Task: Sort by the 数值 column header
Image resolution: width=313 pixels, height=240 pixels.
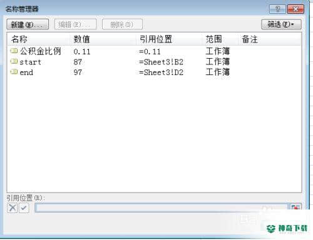Action: (x=103, y=39)
